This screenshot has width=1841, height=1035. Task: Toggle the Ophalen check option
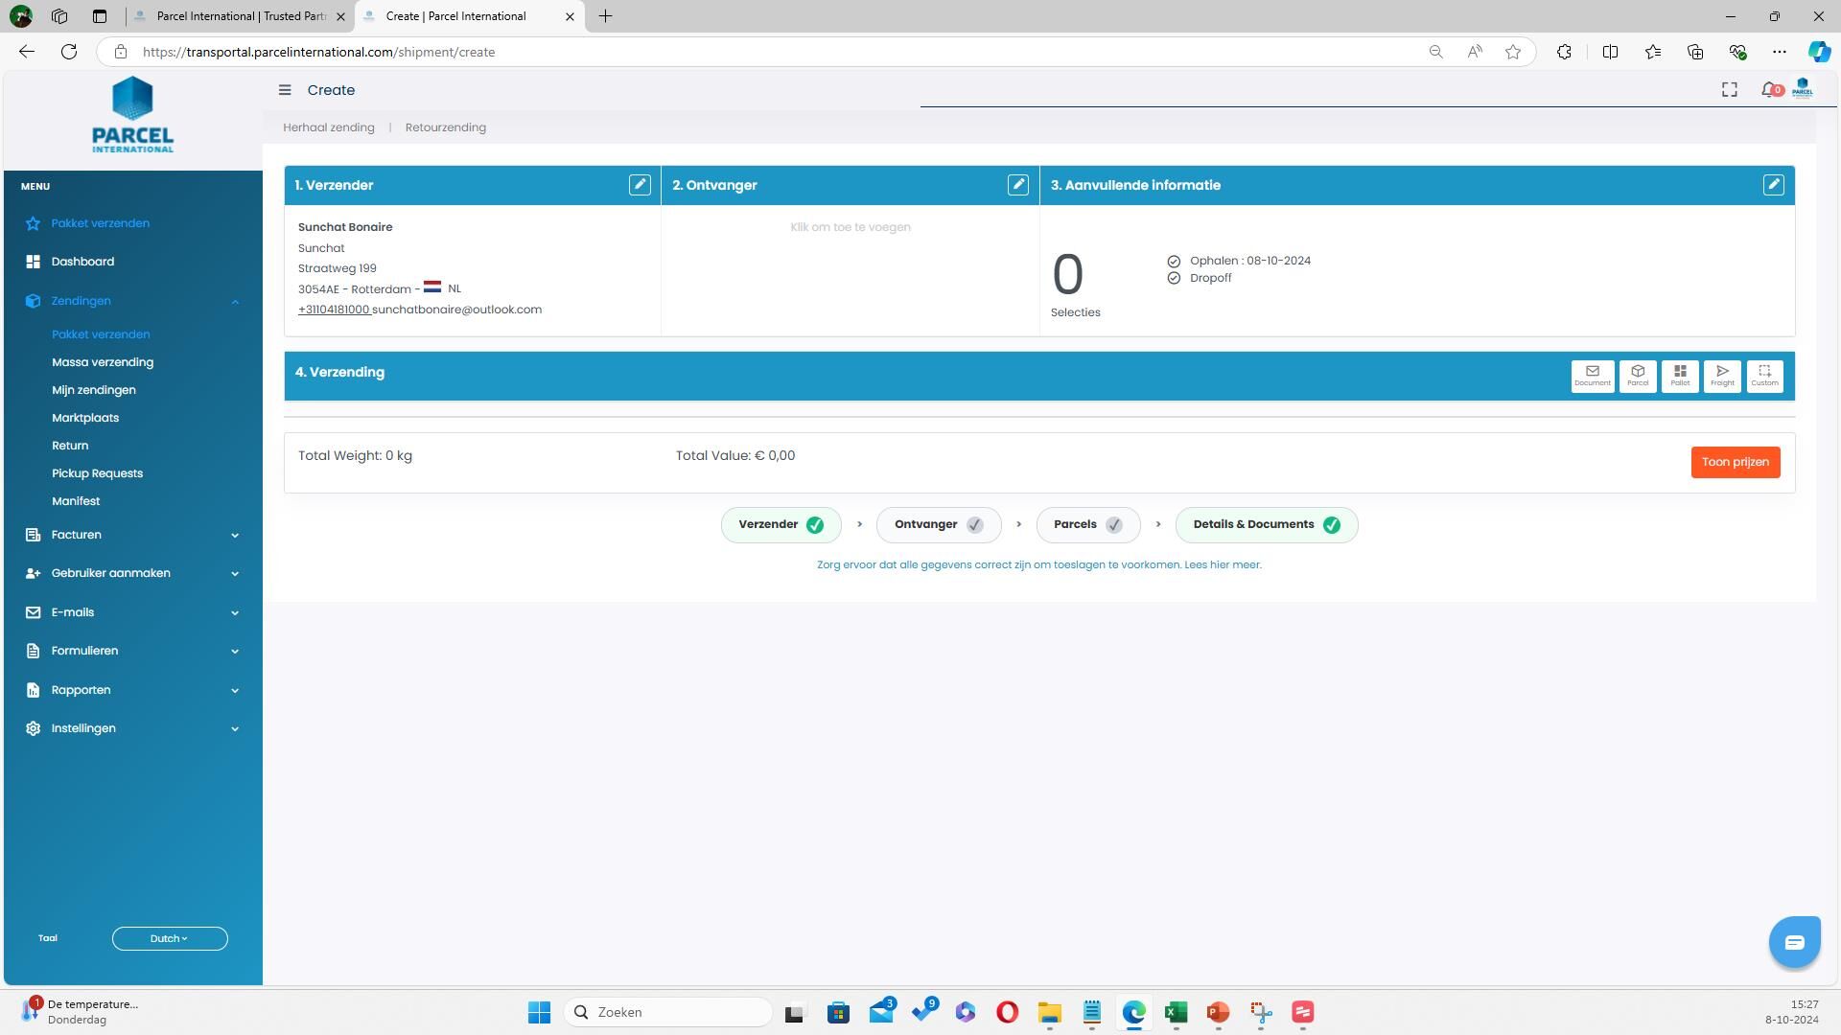[1174, 262]
